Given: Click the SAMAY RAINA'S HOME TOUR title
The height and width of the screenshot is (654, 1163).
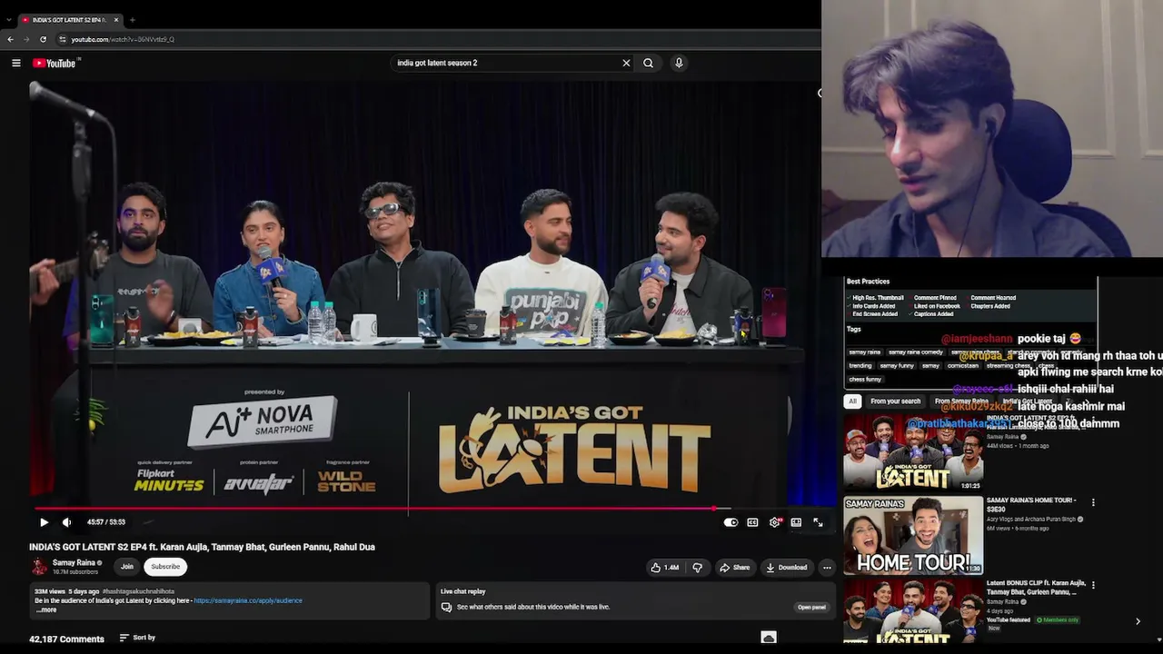Looking at the screenshot, I should 1031,504.
